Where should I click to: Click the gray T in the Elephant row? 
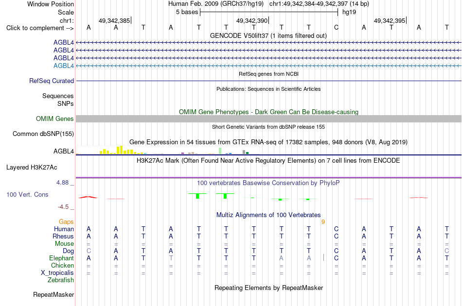pyautogui.click(x=171, y=258)
